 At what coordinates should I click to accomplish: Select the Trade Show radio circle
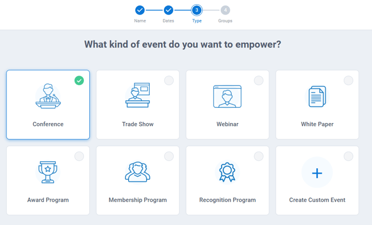point(169,80)
